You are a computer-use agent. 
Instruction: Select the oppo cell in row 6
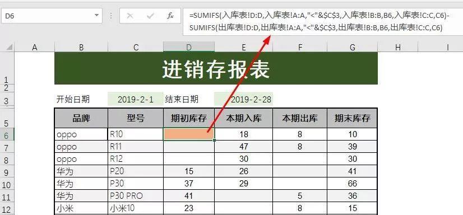pyautogui.click(x=81, y=134)
